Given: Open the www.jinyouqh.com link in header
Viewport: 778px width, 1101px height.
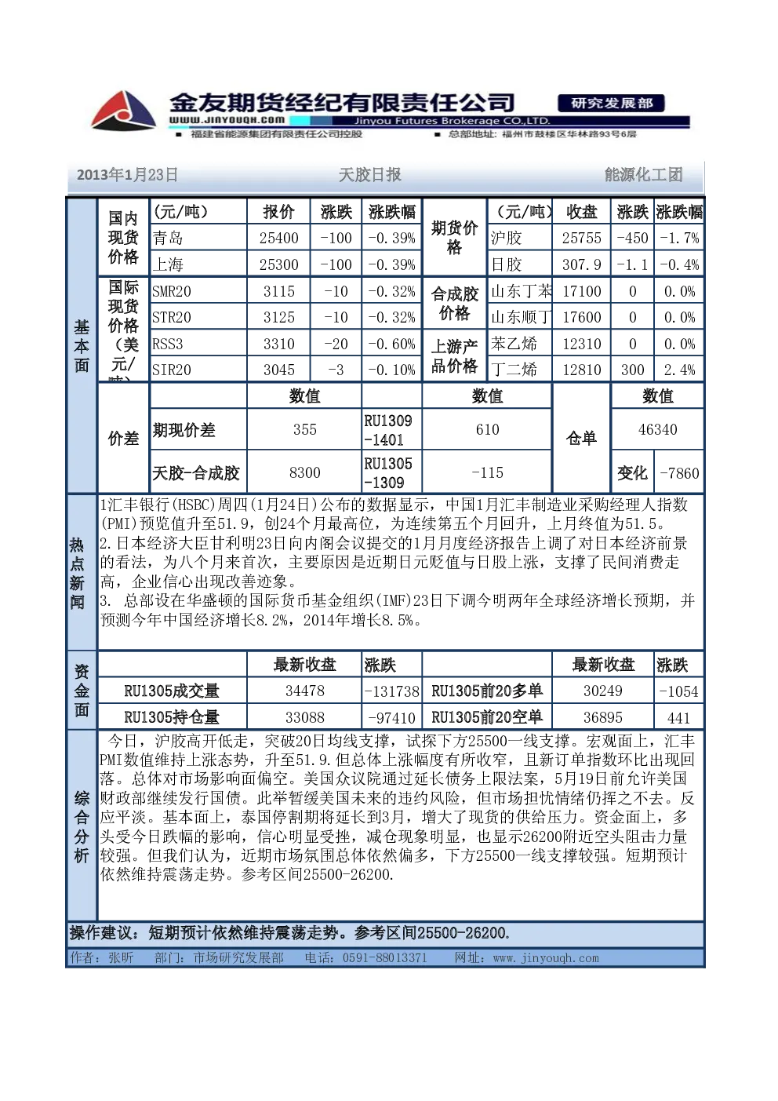Looking at the screenshot, I should (x=227, y=120).
